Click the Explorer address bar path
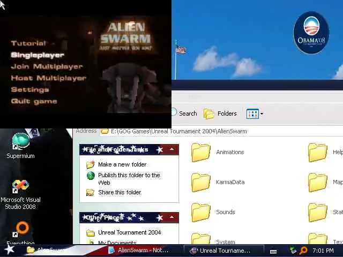343x257 pixels. (x=178, y=131)
